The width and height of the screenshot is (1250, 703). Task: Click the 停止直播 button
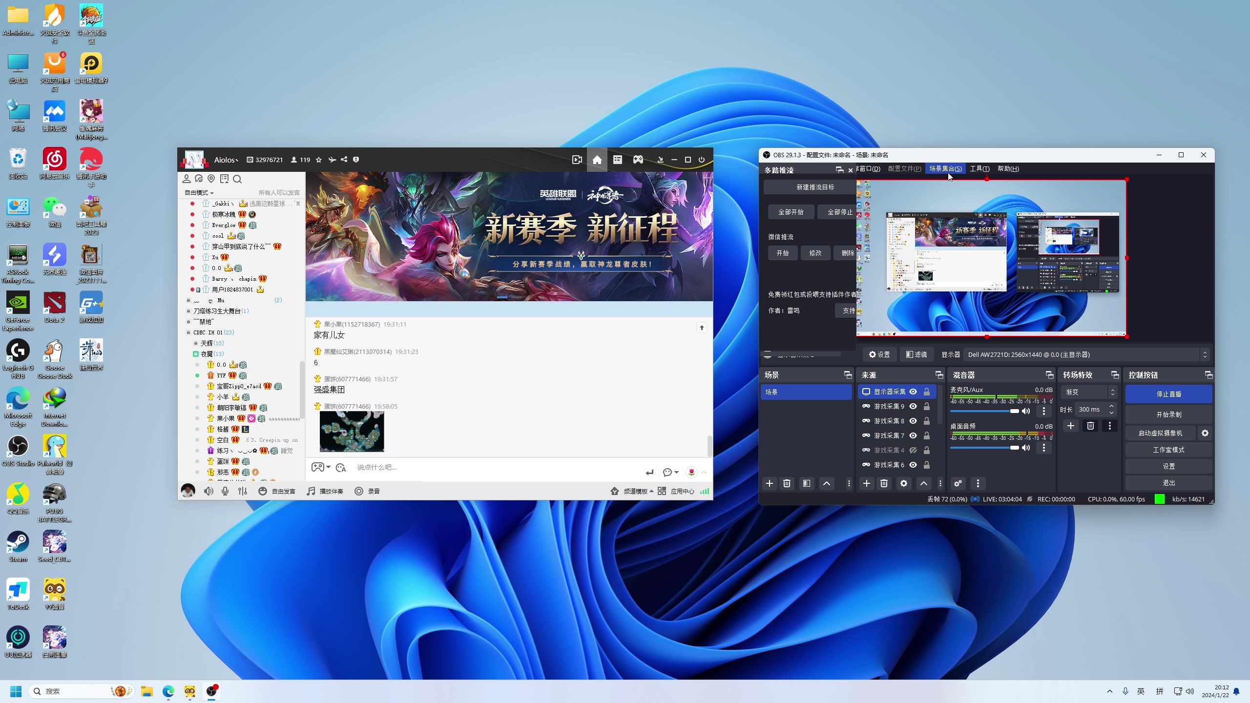pyautogui.click(x=1168, y=394)
